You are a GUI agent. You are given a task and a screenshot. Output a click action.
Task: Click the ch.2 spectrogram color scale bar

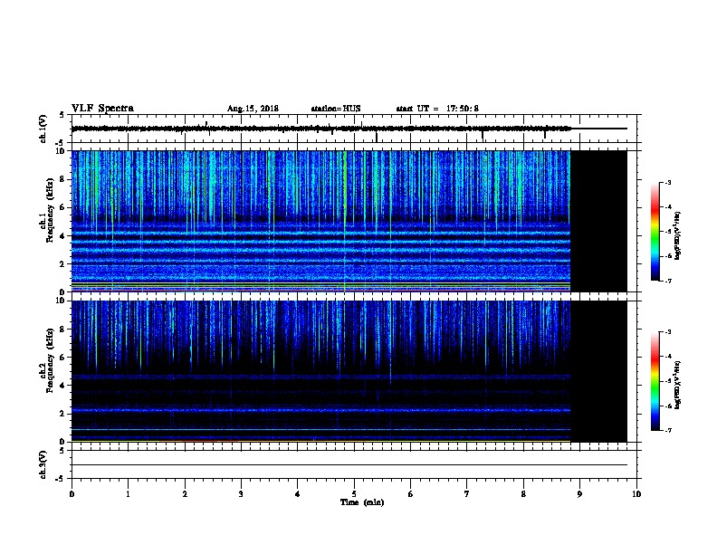pyautogui.click(x=655, y=381)
